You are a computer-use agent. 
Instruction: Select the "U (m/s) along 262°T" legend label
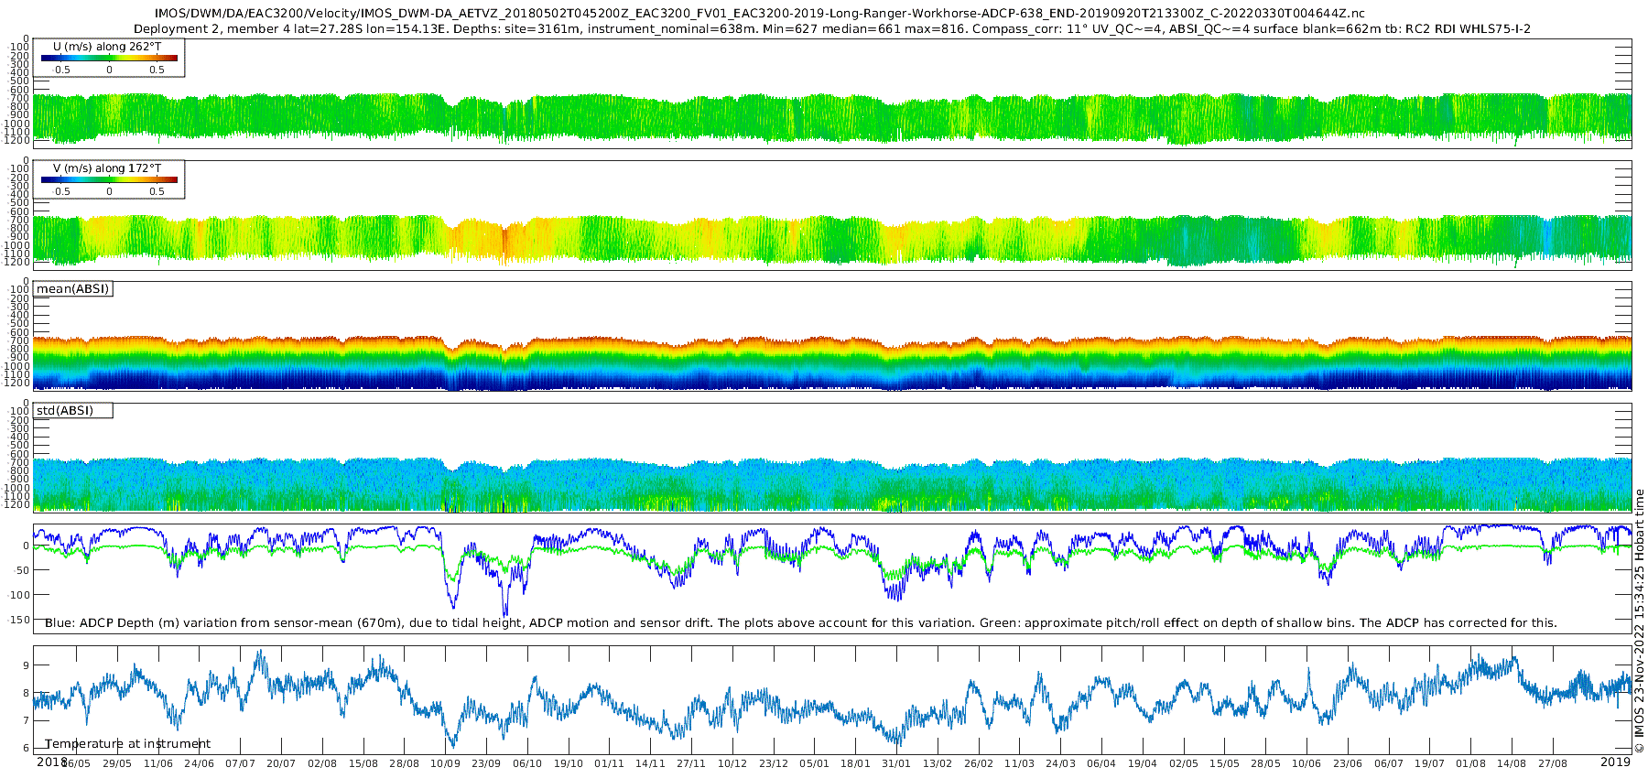pos(107,46)
